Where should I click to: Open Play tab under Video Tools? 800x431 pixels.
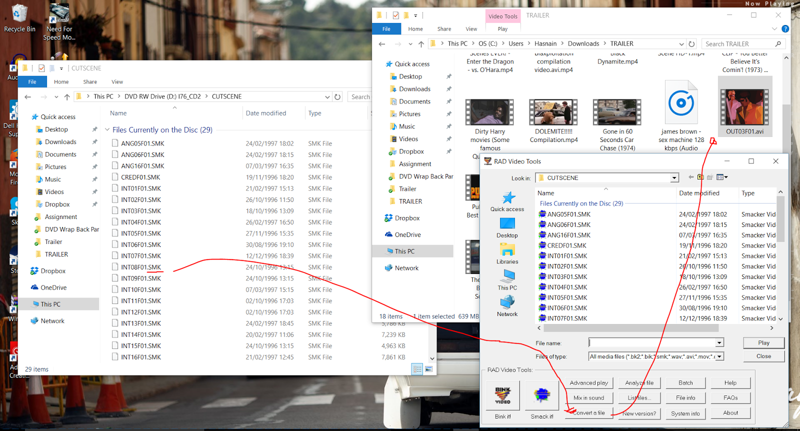[502, 29]
